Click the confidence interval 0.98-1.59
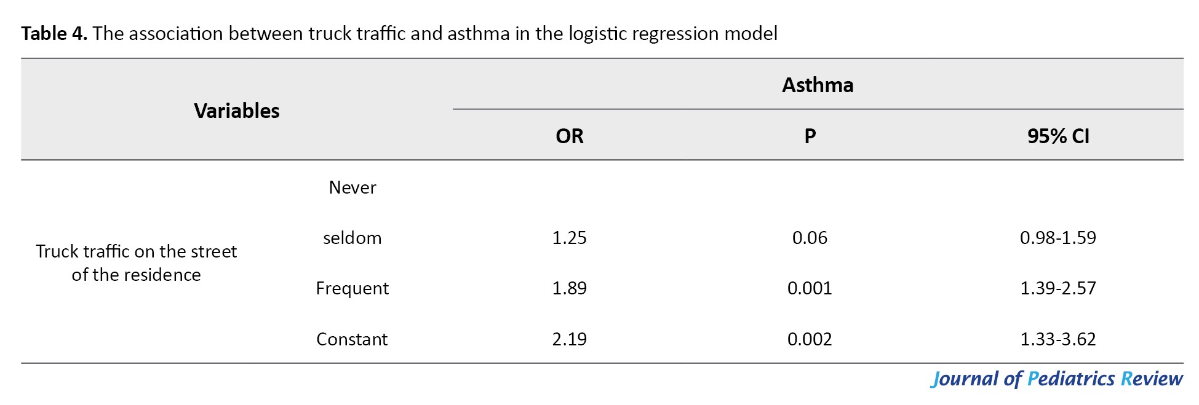This screenshot has width=1199, height=405. tap(1058, 238)
